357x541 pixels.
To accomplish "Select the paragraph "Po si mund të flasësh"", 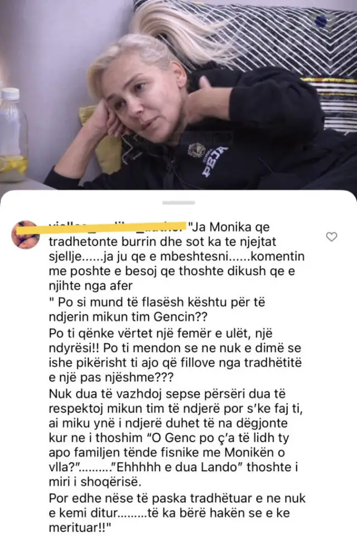I will point(157,309).
